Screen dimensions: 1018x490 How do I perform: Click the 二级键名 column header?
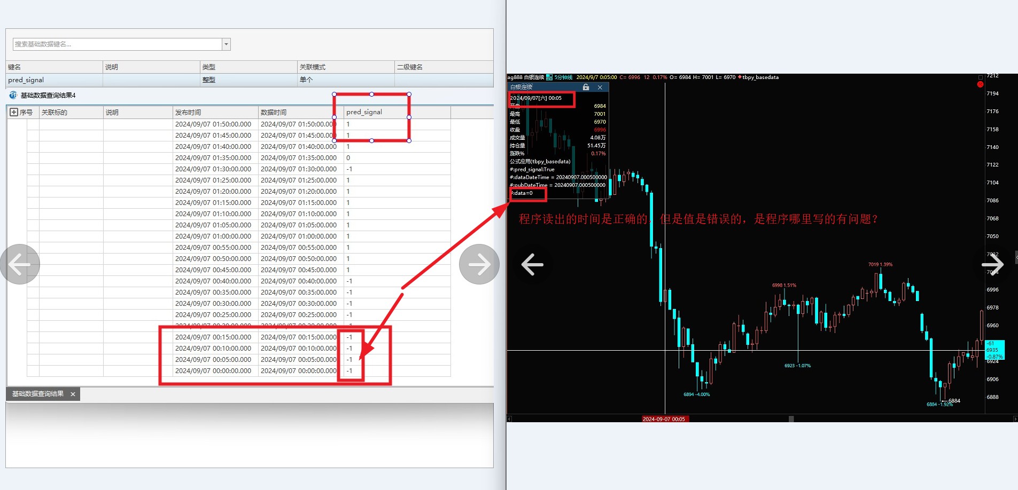tap(444, 67)
